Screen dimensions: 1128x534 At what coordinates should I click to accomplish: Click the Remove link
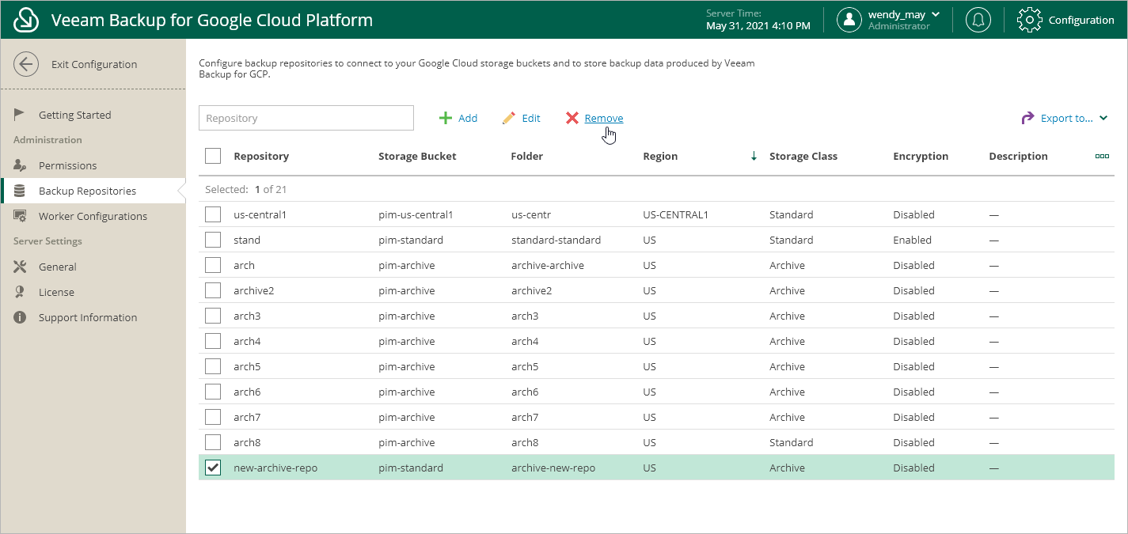point(604,118)
